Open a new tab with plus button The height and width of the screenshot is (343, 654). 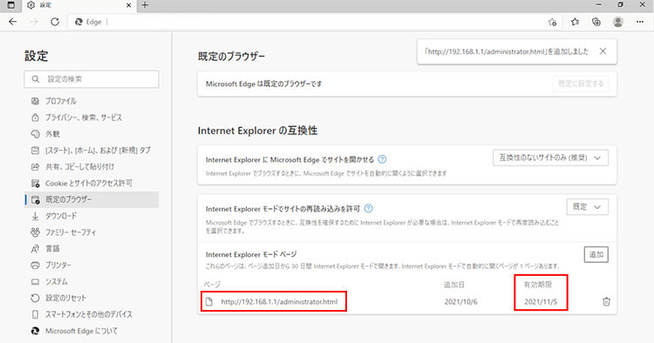click(145, 5)
